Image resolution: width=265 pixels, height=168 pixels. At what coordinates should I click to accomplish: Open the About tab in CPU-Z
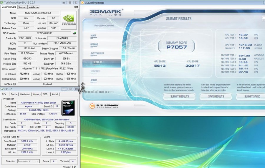tap(55, 94)
